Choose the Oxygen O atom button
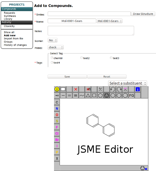 coord(57,115)
